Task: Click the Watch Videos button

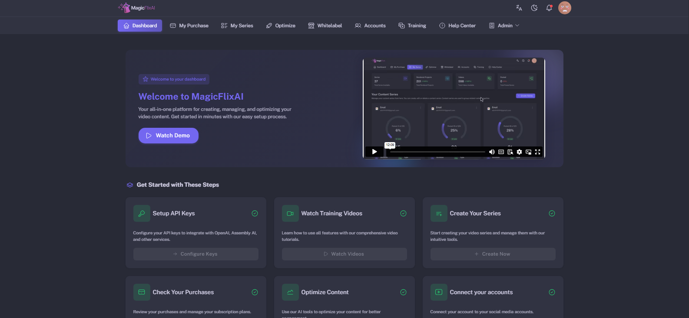Action: (x=344, y=254)
